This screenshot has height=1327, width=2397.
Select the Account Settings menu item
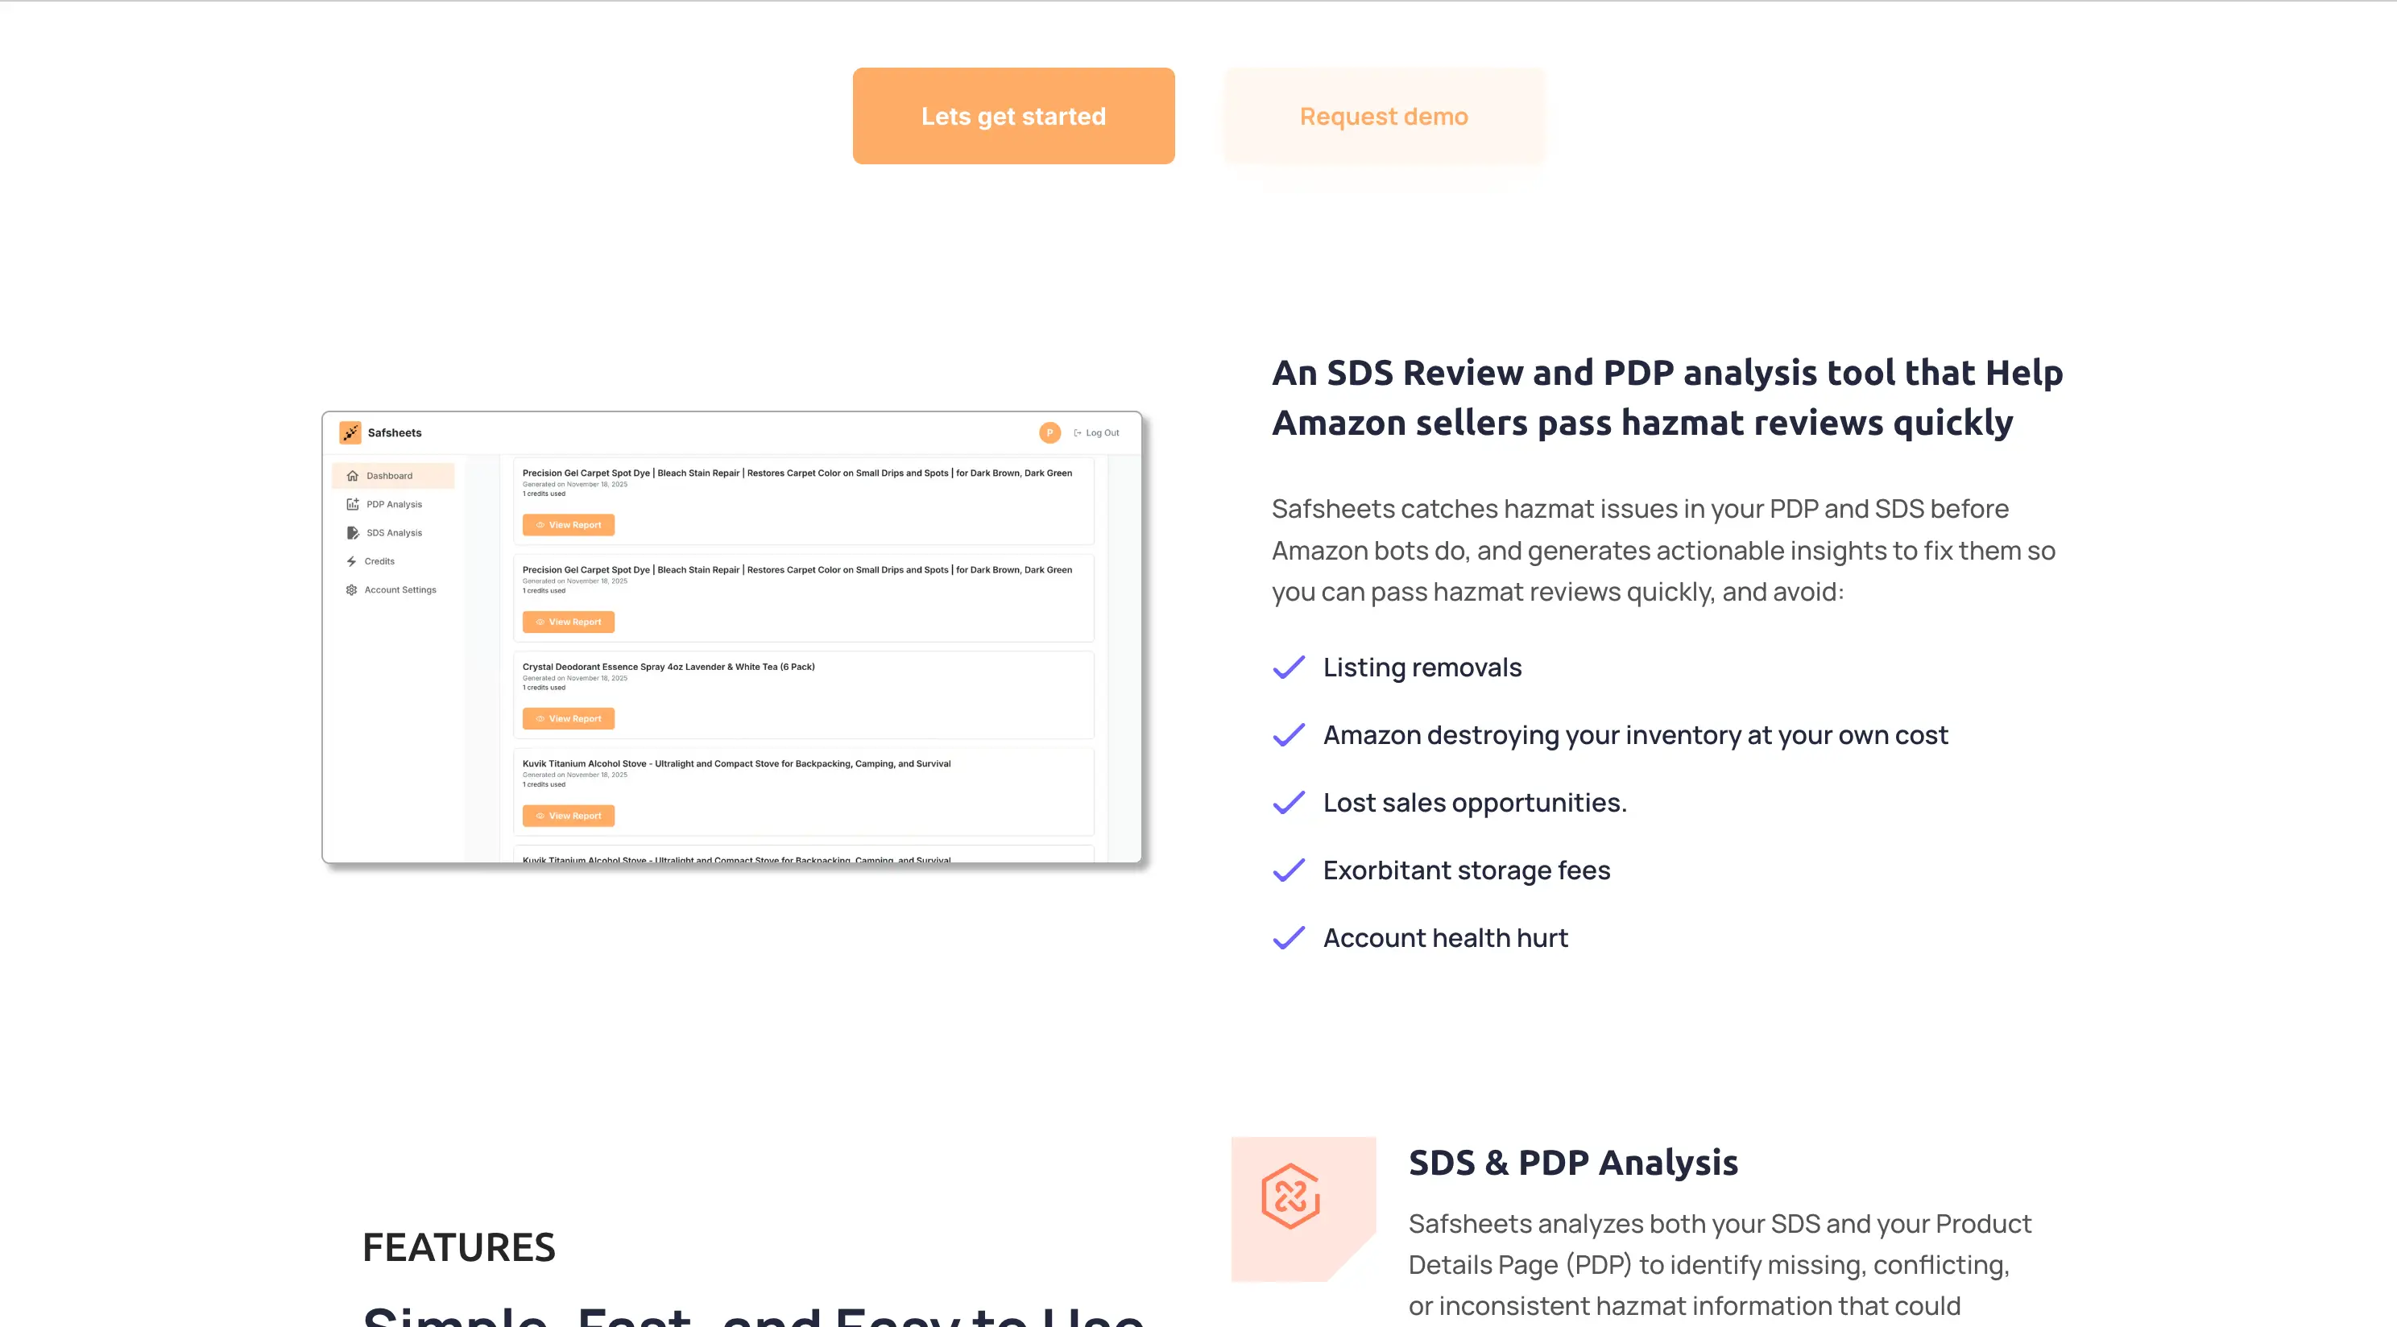(401, 589)
